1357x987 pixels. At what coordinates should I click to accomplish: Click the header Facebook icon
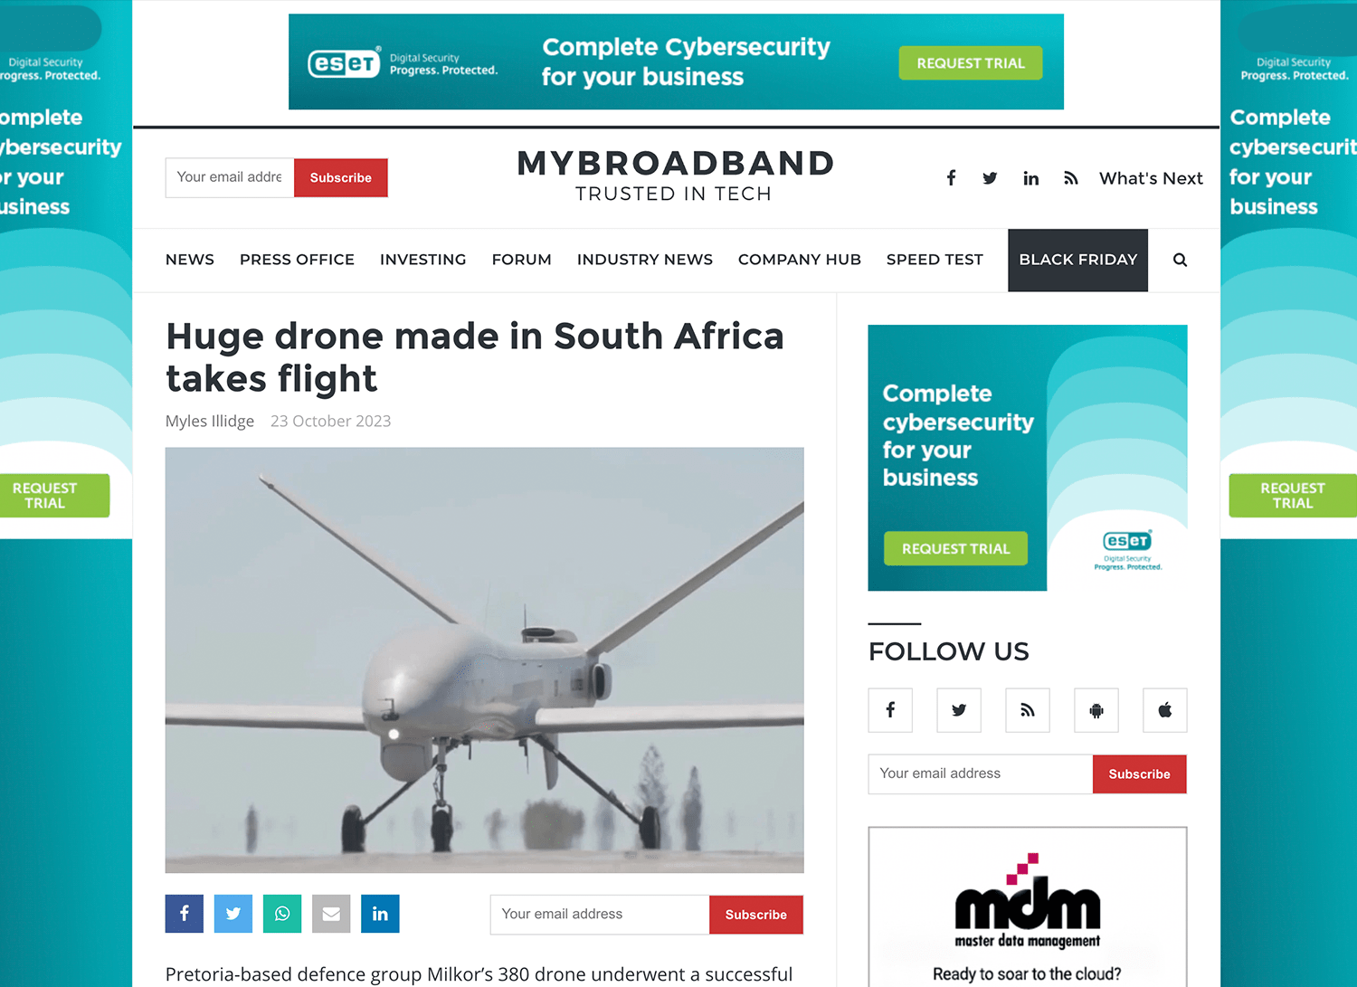[951, 178]
